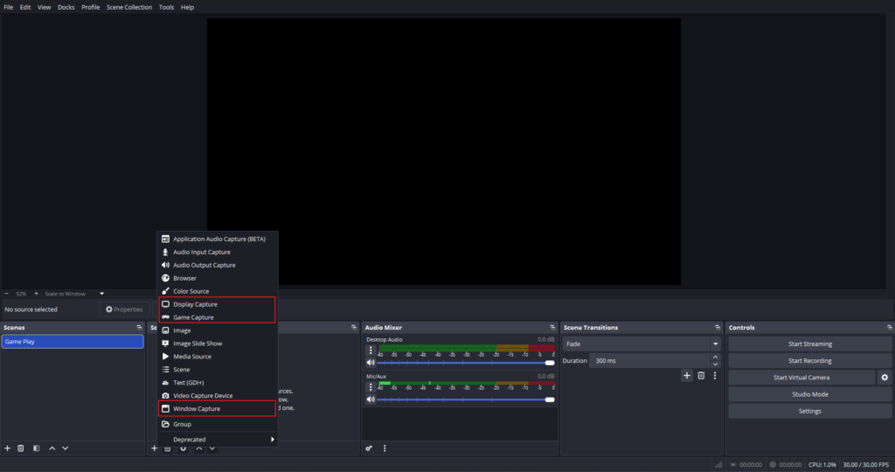Choose Audio Output Capture source
The image size is (895, 472).
(x=218, y=266)
